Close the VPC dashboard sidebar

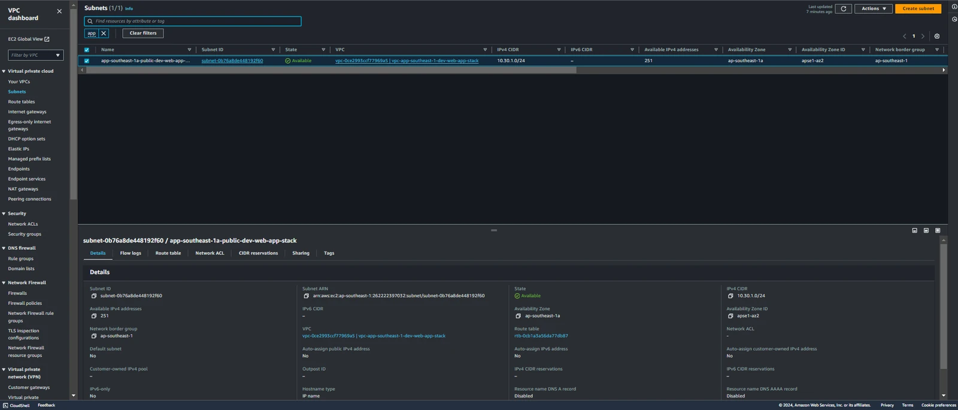point(59,11)
